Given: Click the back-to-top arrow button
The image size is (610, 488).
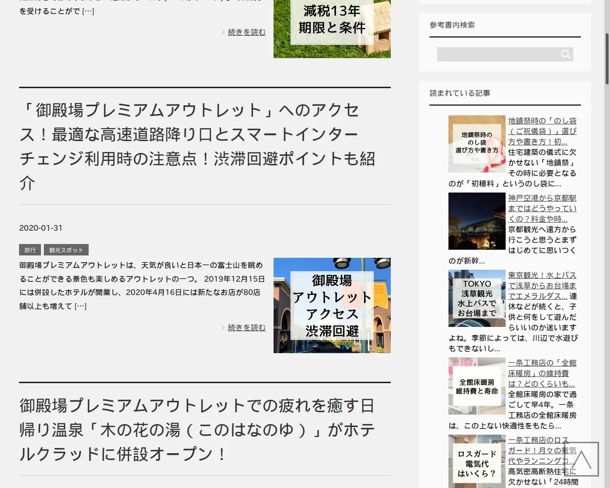Looking at the screenshot, I should [x=581, y=459].
